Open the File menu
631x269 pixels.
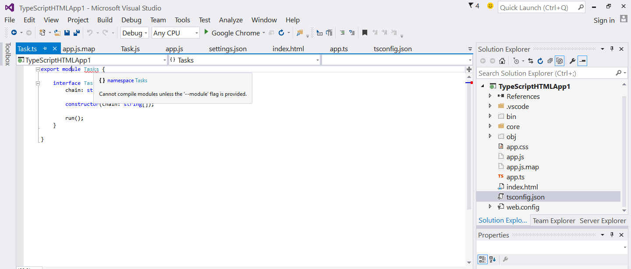coord(10,20)
